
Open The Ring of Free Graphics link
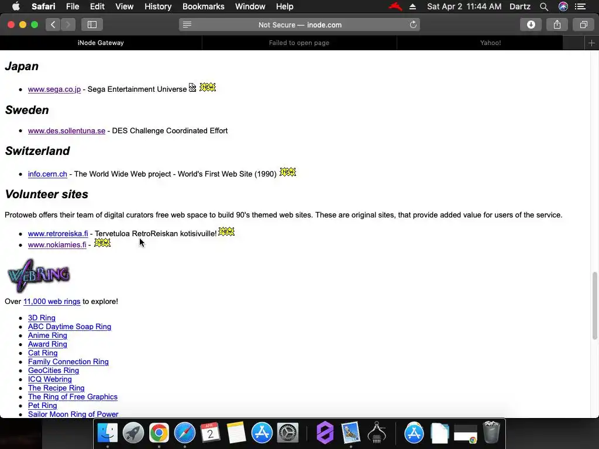tap(73, 397)
